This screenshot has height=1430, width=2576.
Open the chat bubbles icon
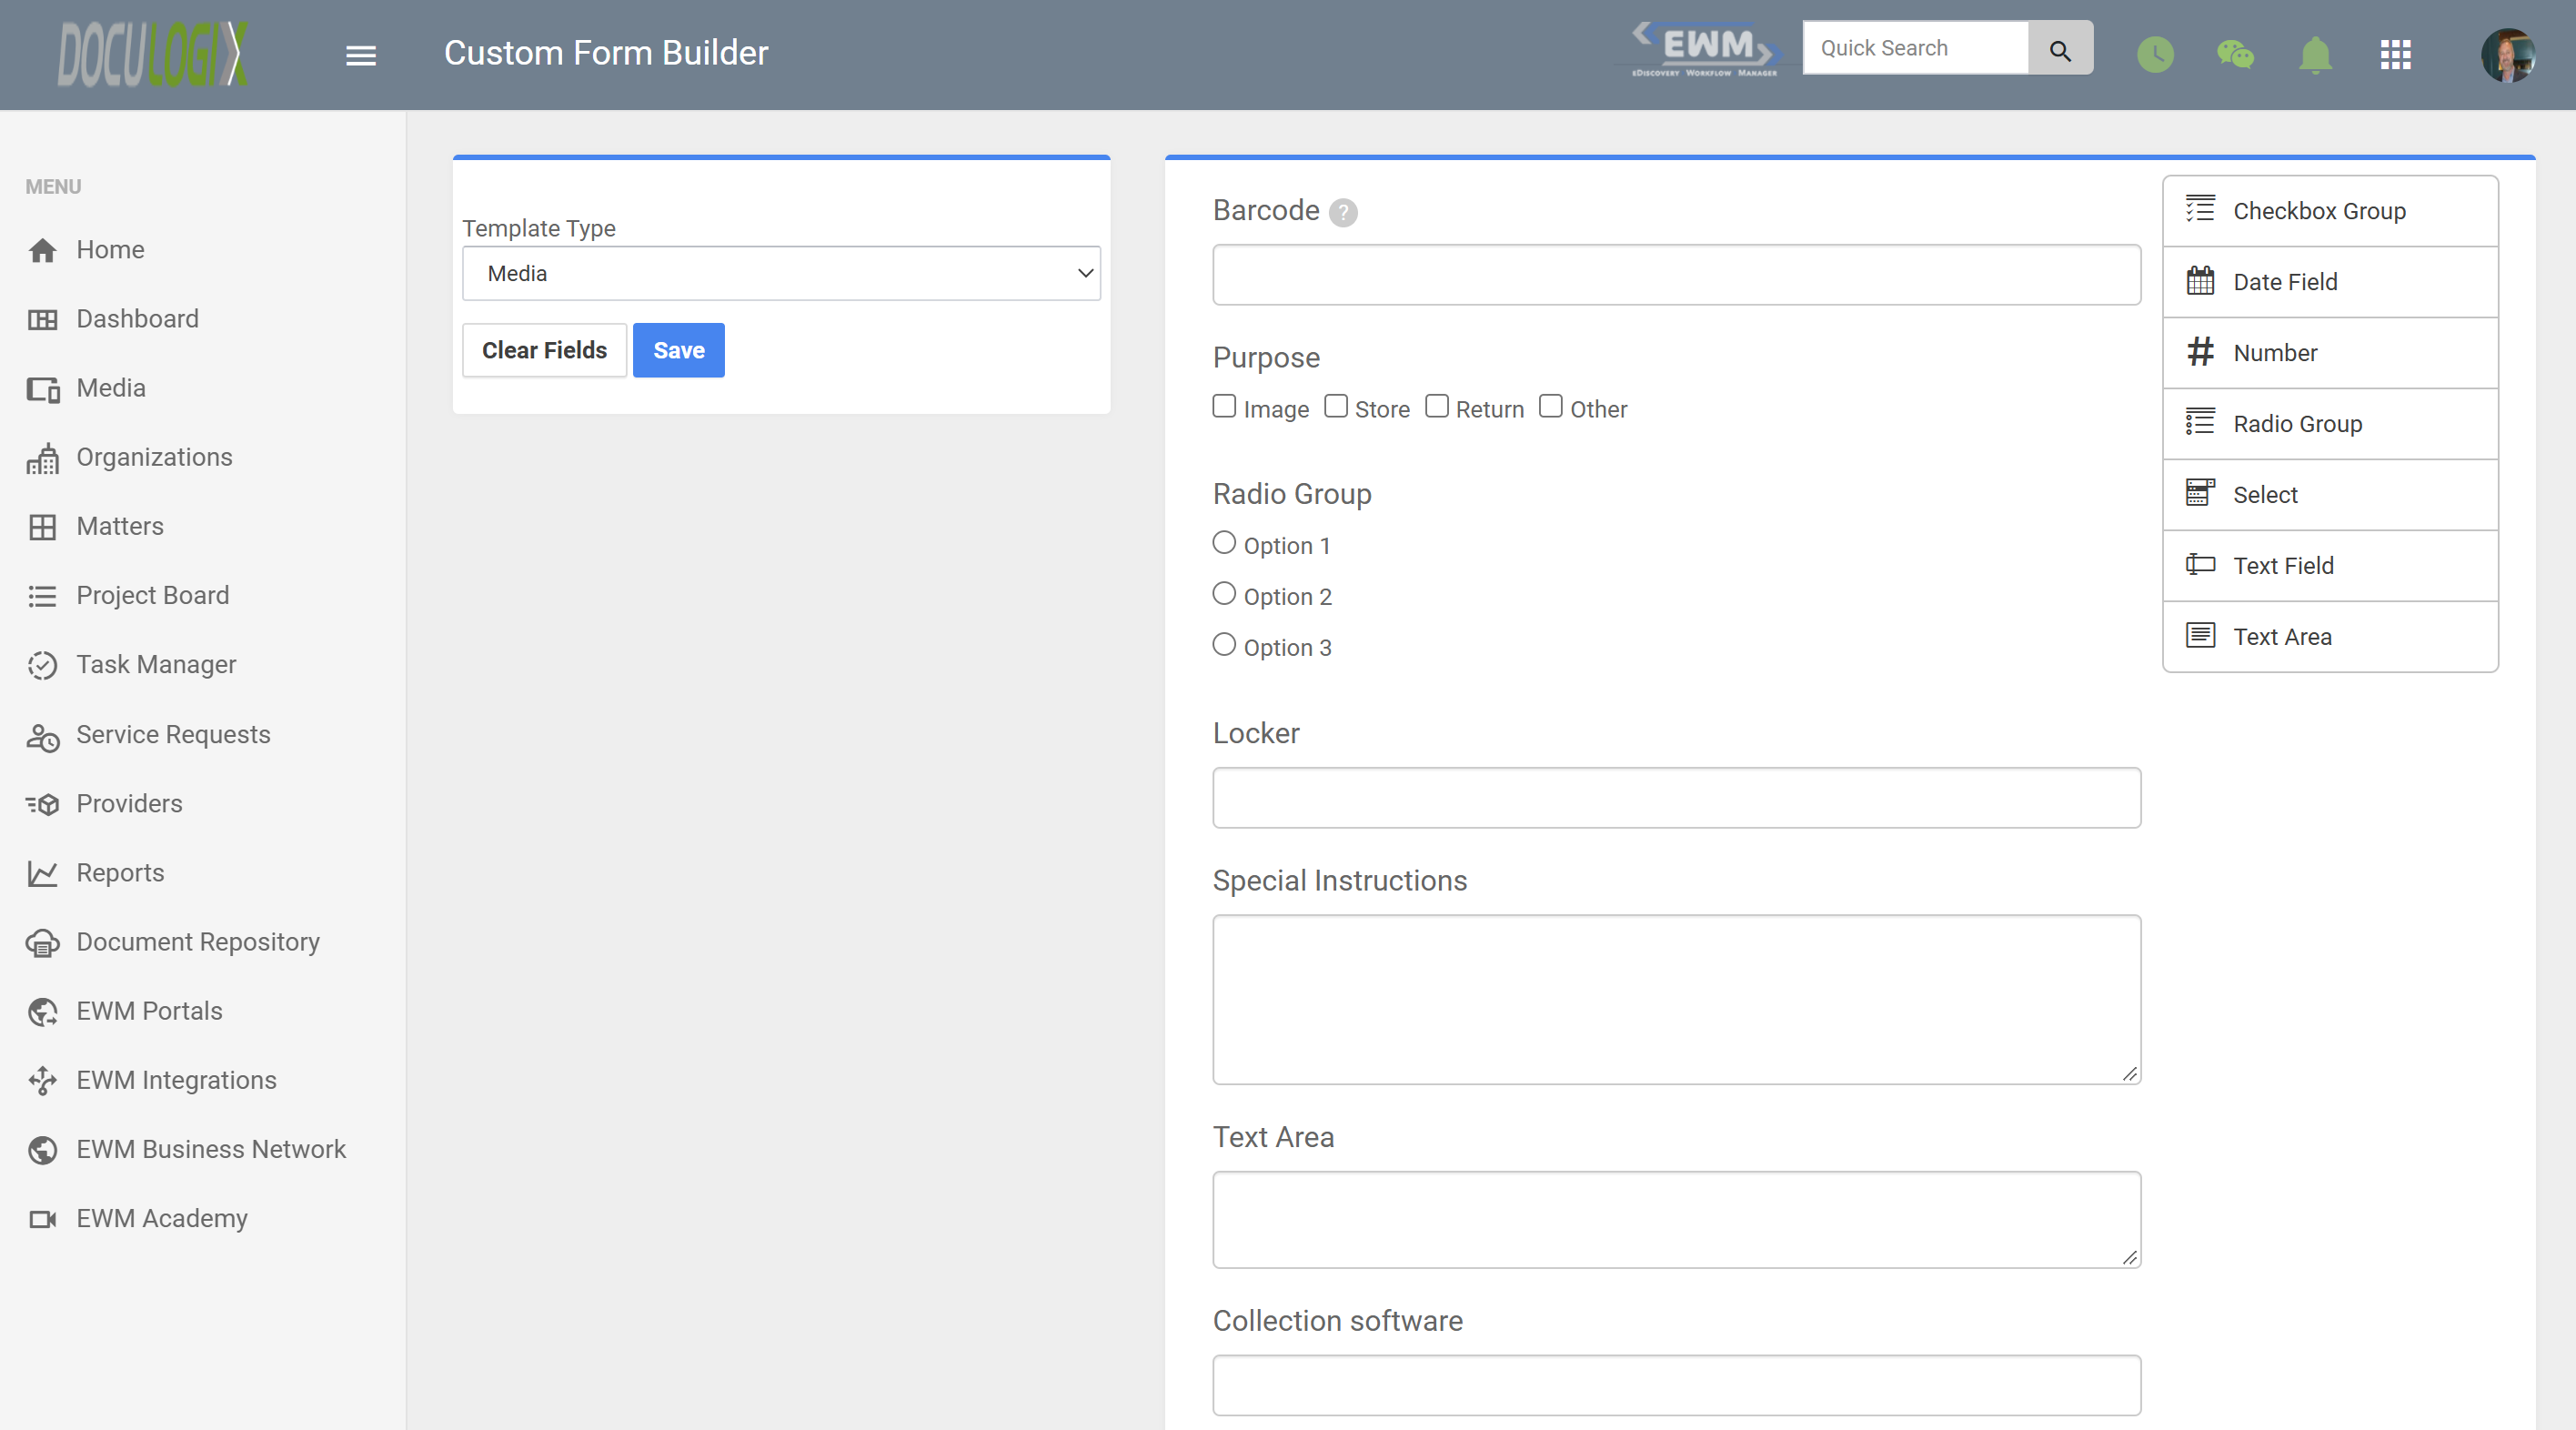tap(2235, 54)
